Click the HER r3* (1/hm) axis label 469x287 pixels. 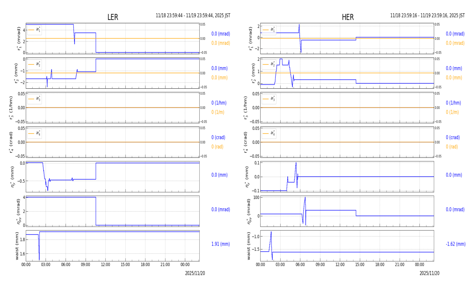(245, 108)
